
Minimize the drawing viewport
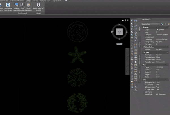point(123,20)
